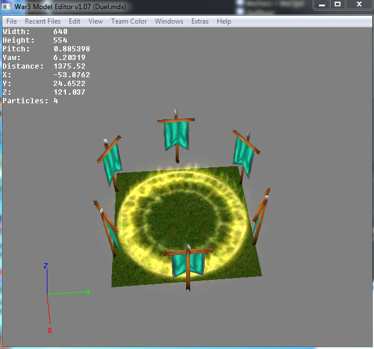Maximize the War3 Model Editor window

click(x=338, y=4)
